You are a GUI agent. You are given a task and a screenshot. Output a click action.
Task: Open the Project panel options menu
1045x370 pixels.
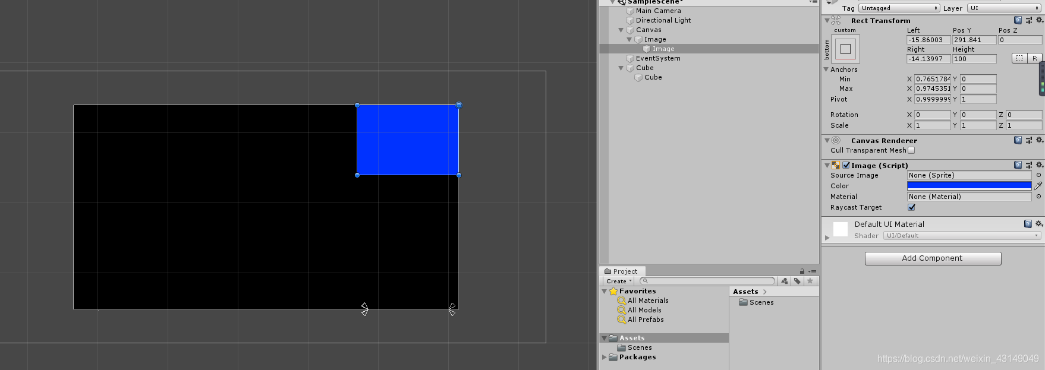coord(812,271)
